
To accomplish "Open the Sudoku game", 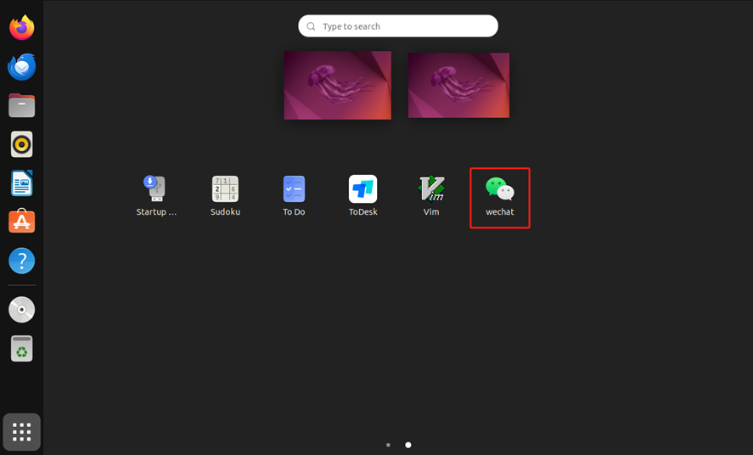I will pyautogui.click(x=225, y=196).
